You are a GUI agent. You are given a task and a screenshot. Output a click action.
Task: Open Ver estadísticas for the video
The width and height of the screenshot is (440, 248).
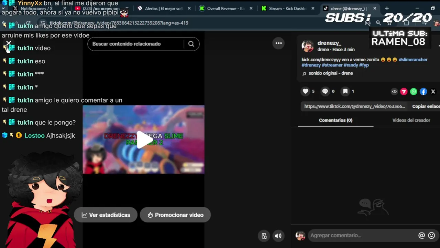[106, 215]
